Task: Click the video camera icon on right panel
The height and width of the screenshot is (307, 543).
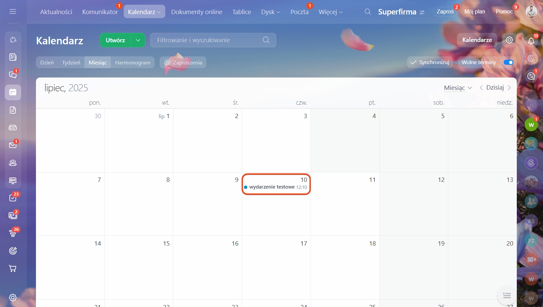Action: tap(531, 260)
